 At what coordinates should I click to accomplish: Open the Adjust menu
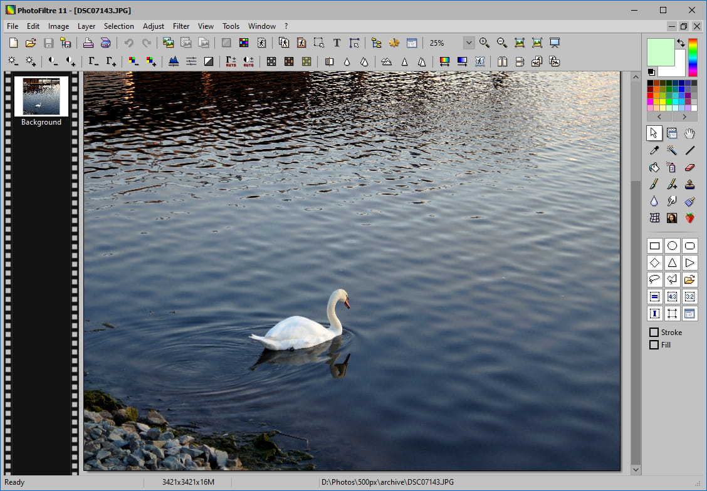coord(153,26)
